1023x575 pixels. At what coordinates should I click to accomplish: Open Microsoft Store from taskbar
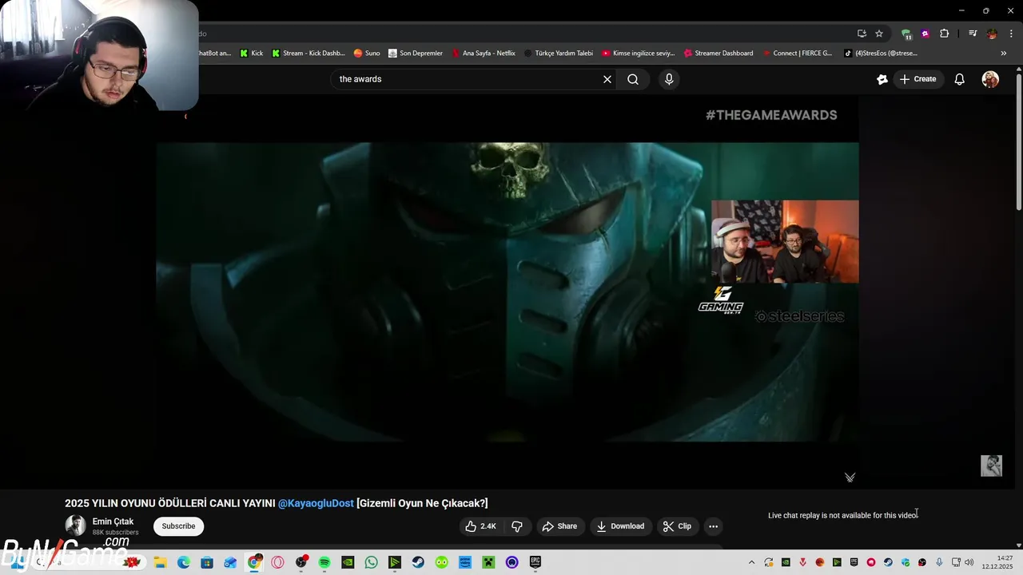(x=207, y=562)
